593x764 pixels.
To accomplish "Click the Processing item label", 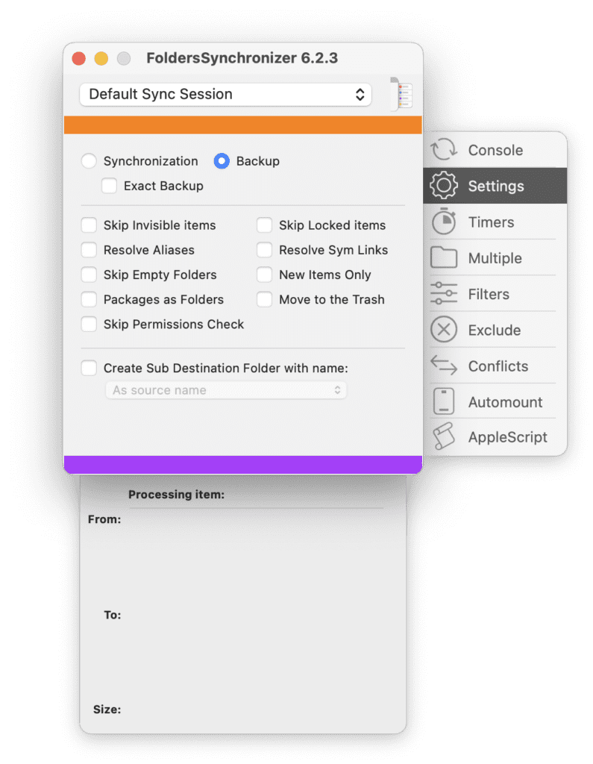I will point(176,495).
